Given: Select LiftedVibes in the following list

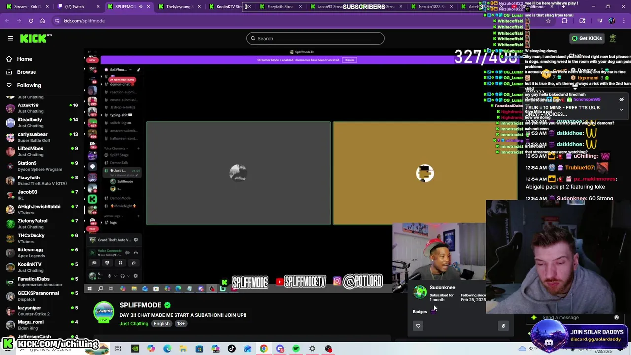Looking at the screenshot, I should click(x=42, y=151).
